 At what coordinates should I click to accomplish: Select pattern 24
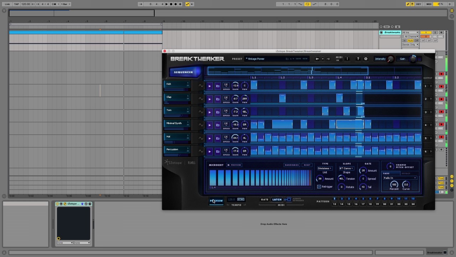point(413,204)
